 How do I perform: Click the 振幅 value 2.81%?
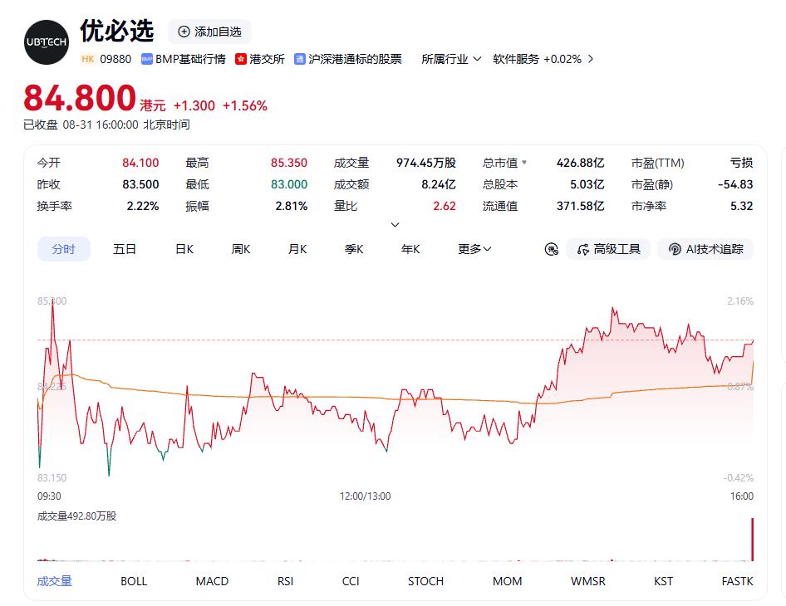(x=292, y=206)
